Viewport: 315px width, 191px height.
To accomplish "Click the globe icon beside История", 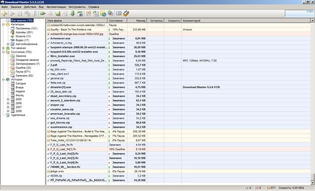I will (x=8, y=80).
